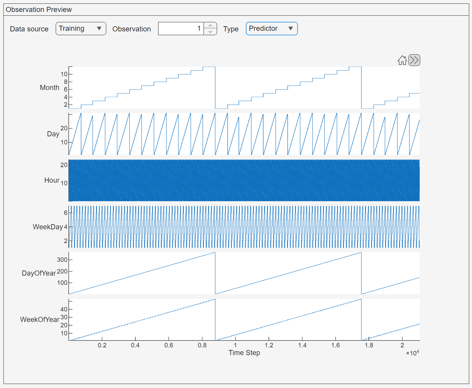Image resolution: width=472 pixels, height=388 pixels.
Task: Click the Time Step axis label
Action: tap(244, 353)
